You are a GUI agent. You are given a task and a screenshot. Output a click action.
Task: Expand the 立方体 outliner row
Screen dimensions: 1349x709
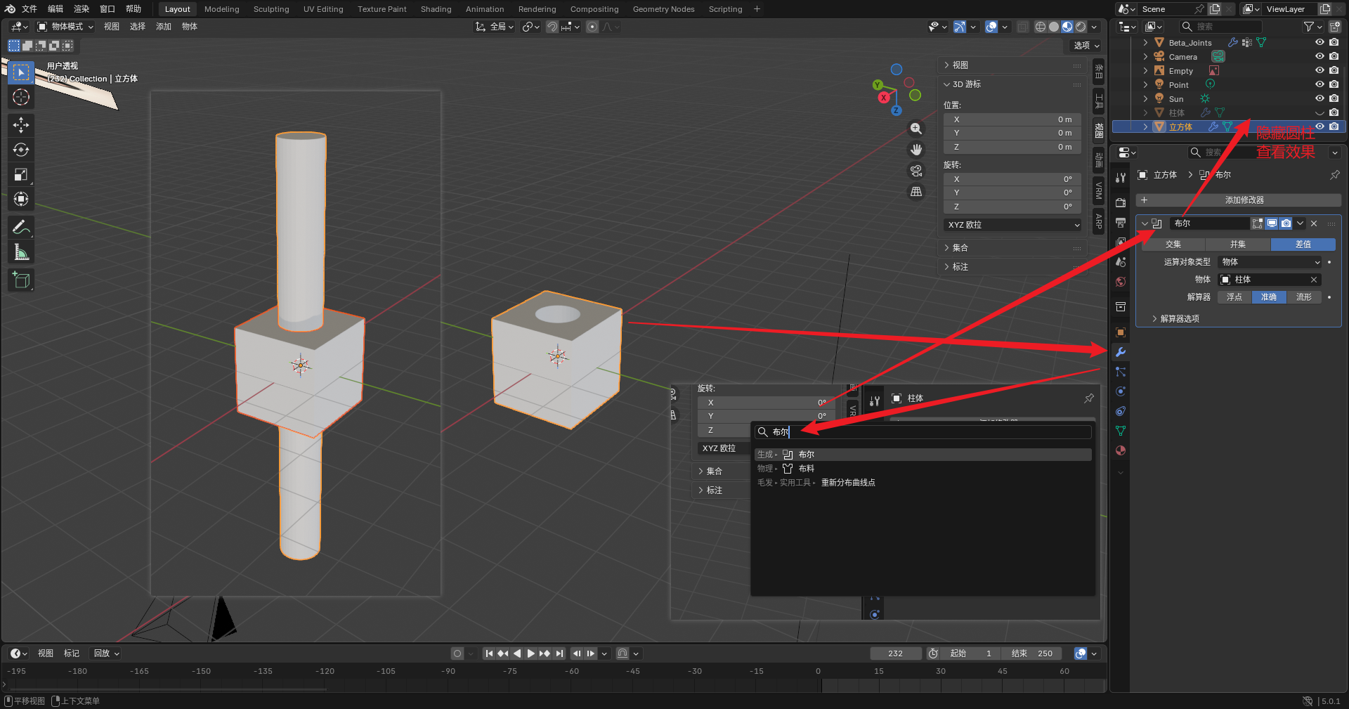1145,126
